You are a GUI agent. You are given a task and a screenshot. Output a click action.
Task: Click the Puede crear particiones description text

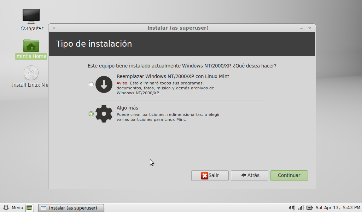coord(168,117)
